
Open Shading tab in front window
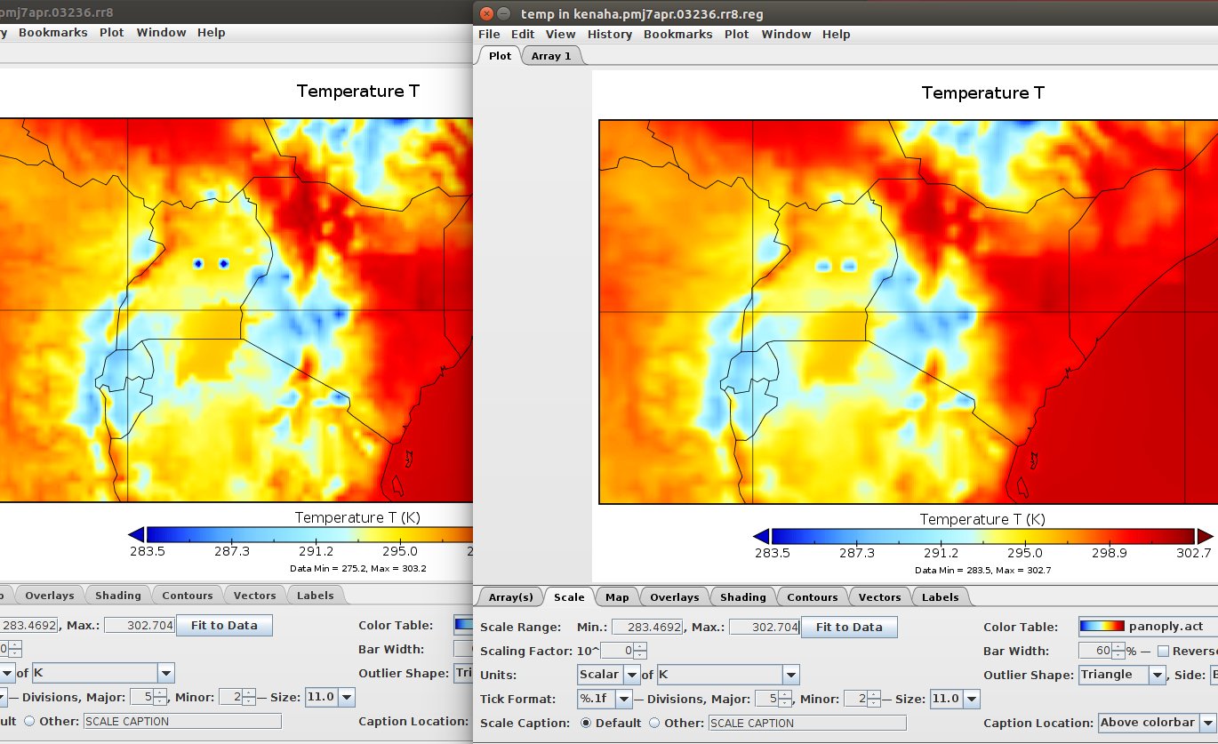click(x=742, y=597)
